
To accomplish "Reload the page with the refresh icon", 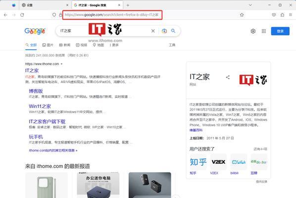I will coord(22,15).
